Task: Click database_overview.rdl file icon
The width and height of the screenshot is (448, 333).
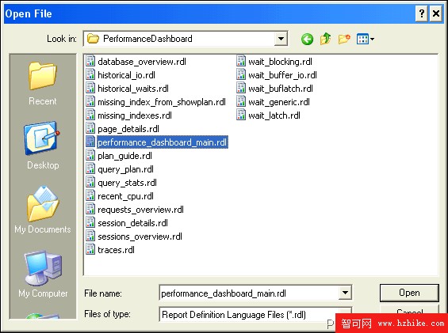Action: [x=90, y=61]
